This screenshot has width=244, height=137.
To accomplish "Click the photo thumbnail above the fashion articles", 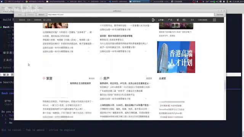I will (x=55, y=25).
